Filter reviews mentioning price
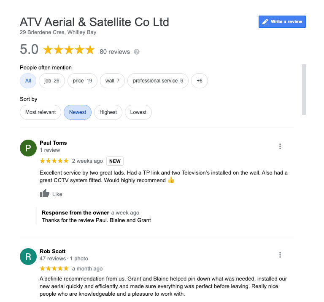 [82, 81]
